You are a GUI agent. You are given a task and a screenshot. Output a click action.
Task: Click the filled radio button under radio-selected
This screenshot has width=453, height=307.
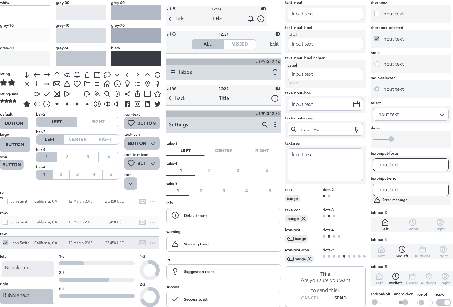coord(377,89)
